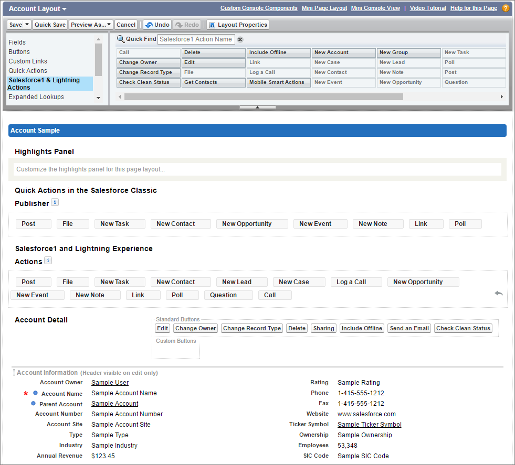Open the Save dropdown arrow
This screenshot has width=515, height=465.
click(27, 25)
